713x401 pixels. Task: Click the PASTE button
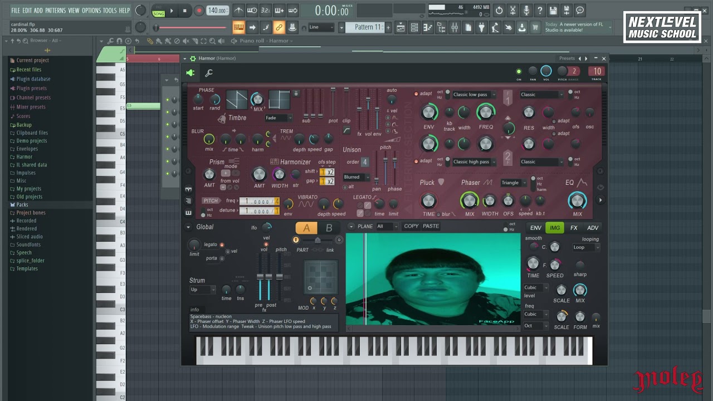tap(431, 226)
